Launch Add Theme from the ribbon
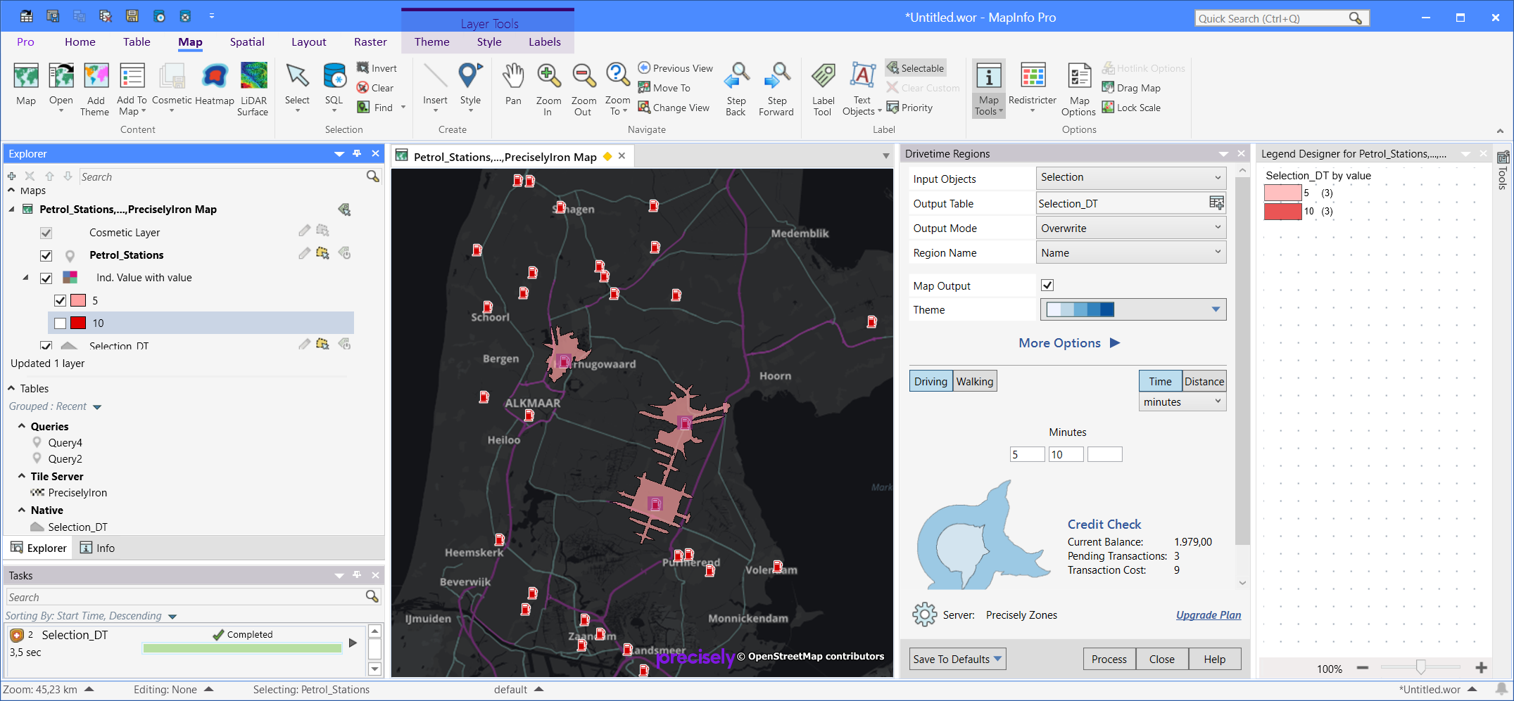 96,89
